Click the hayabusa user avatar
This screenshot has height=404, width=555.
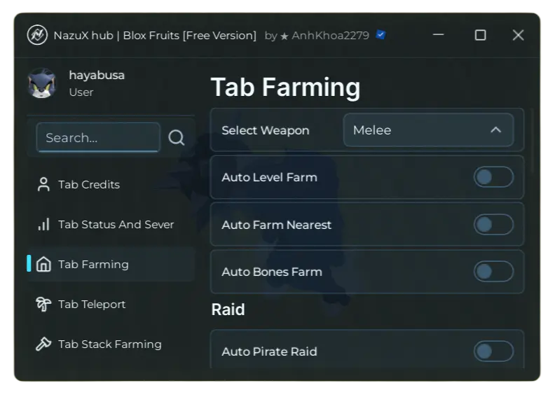(42, 83)
